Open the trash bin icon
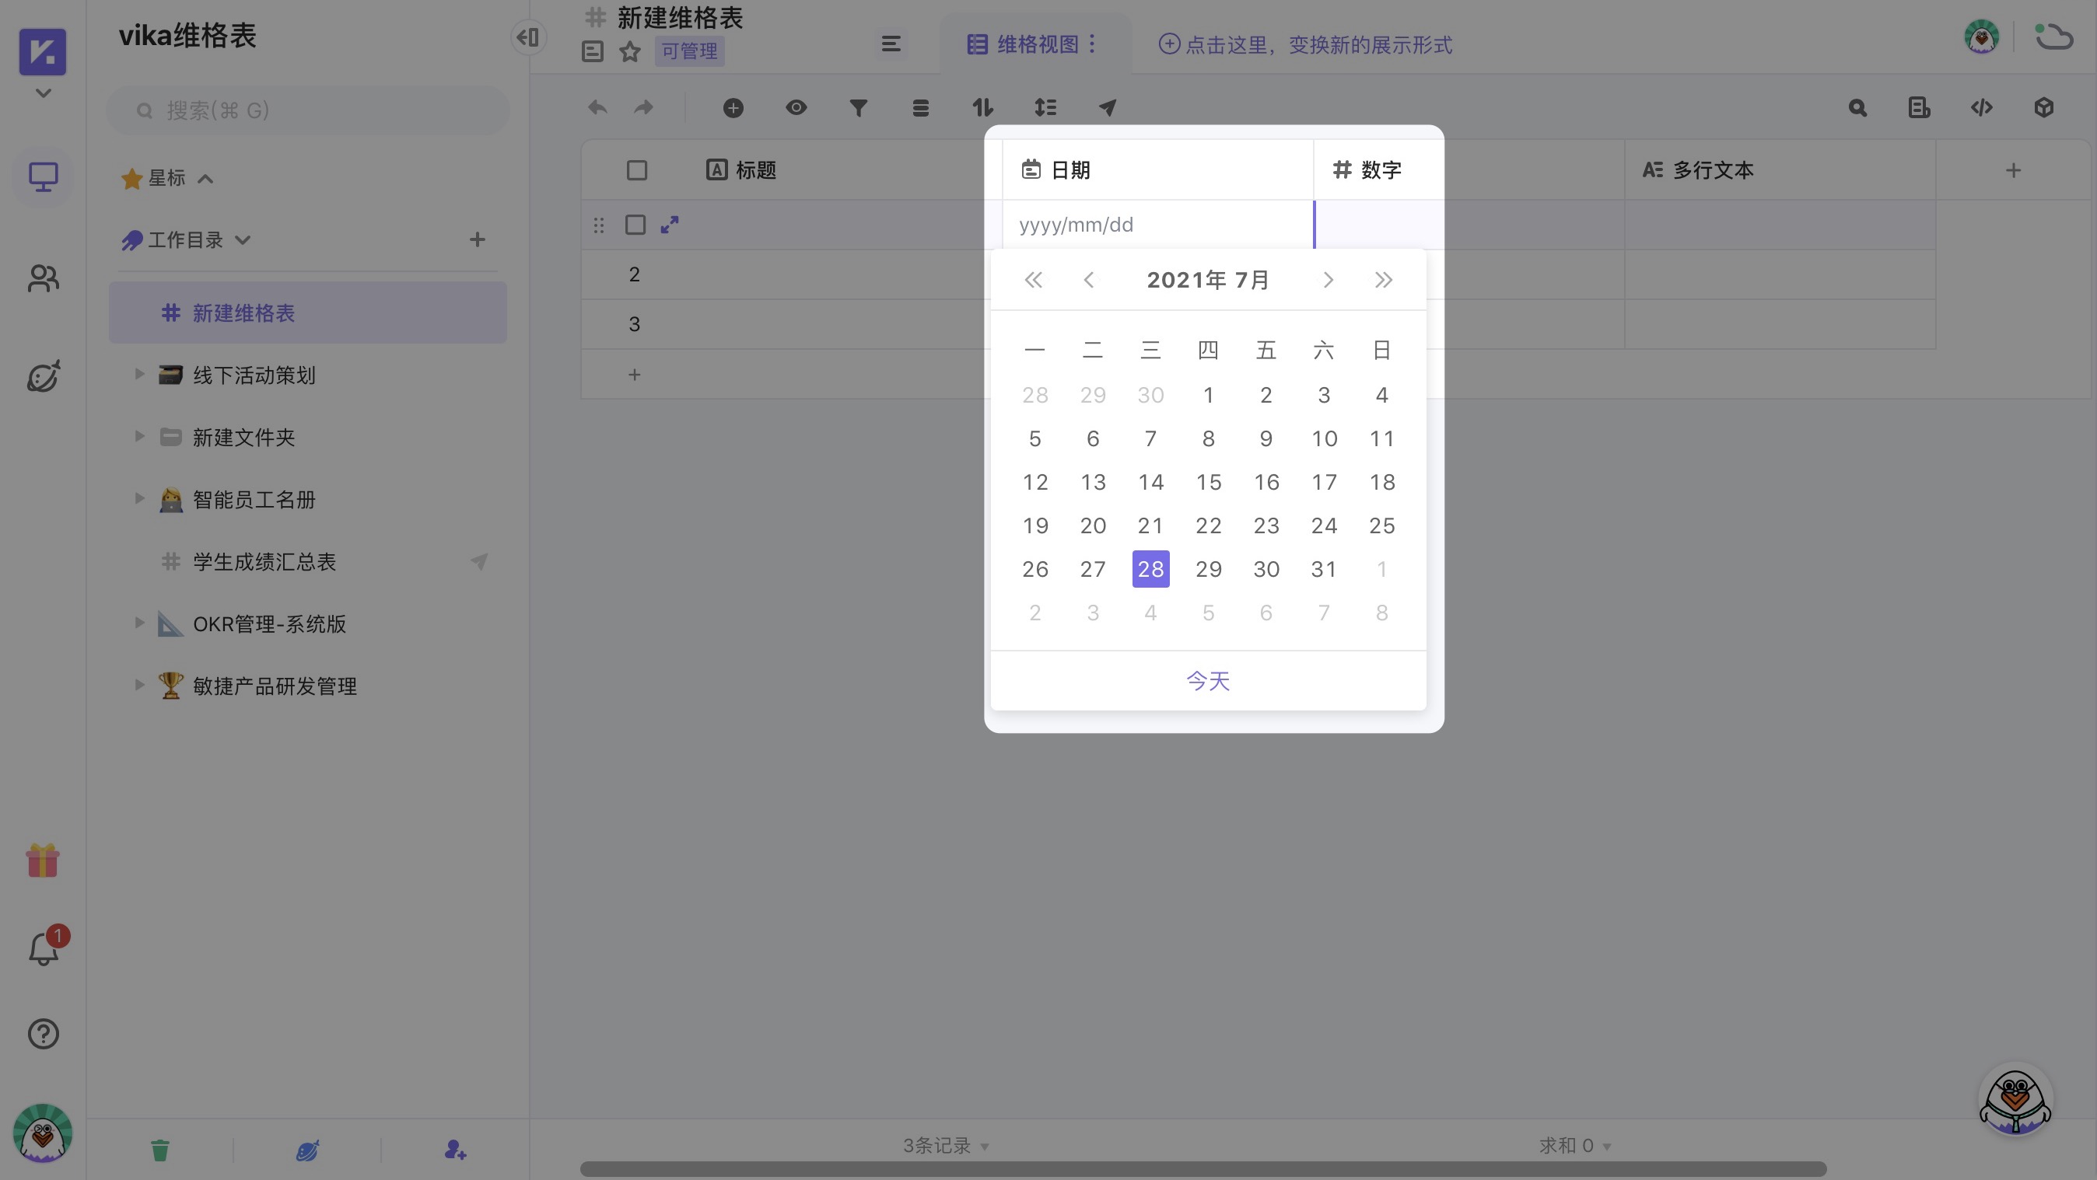Viewport: 2097px width, 1180px height. coord(159,1149)
